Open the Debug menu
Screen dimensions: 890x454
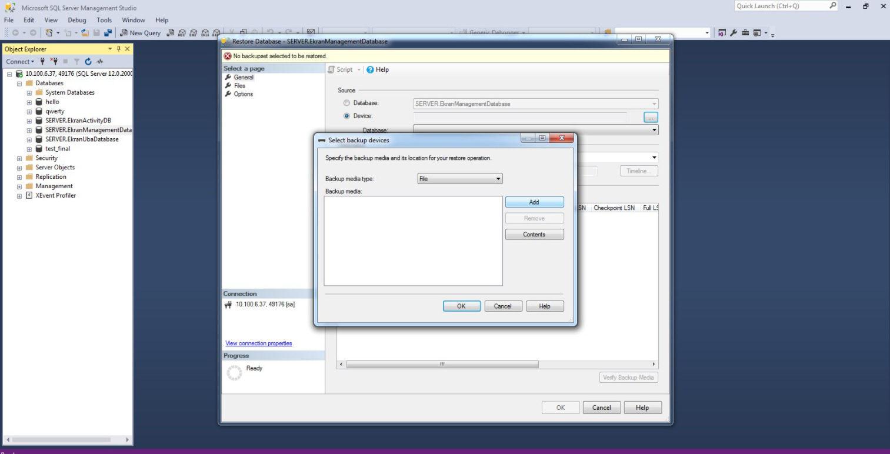tap(77, 20)
